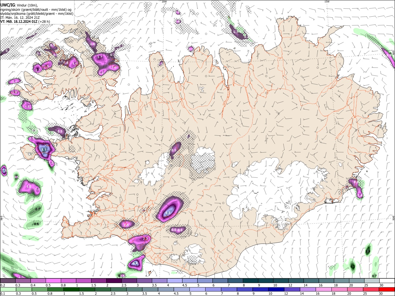The image size is (395, 296).
Task: Pick the lower scale swatch between 10 and 12
Action: click(276, 290)
